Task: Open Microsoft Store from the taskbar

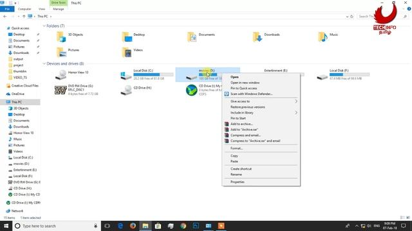Action: (158, 226)
